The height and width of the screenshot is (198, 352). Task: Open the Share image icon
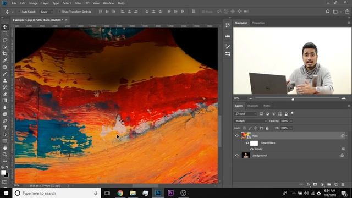tap(347, 12)
